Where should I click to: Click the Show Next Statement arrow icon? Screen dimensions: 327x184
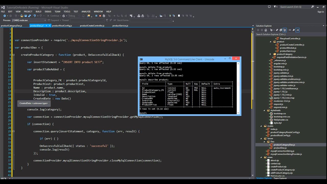click(x=114, y=16)
